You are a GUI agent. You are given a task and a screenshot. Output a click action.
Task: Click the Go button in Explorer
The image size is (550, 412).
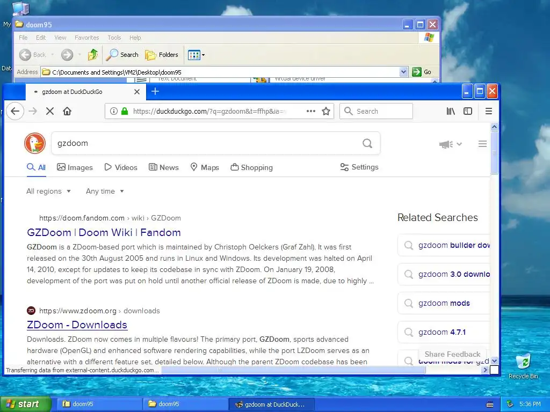click(x=422, y=72)
